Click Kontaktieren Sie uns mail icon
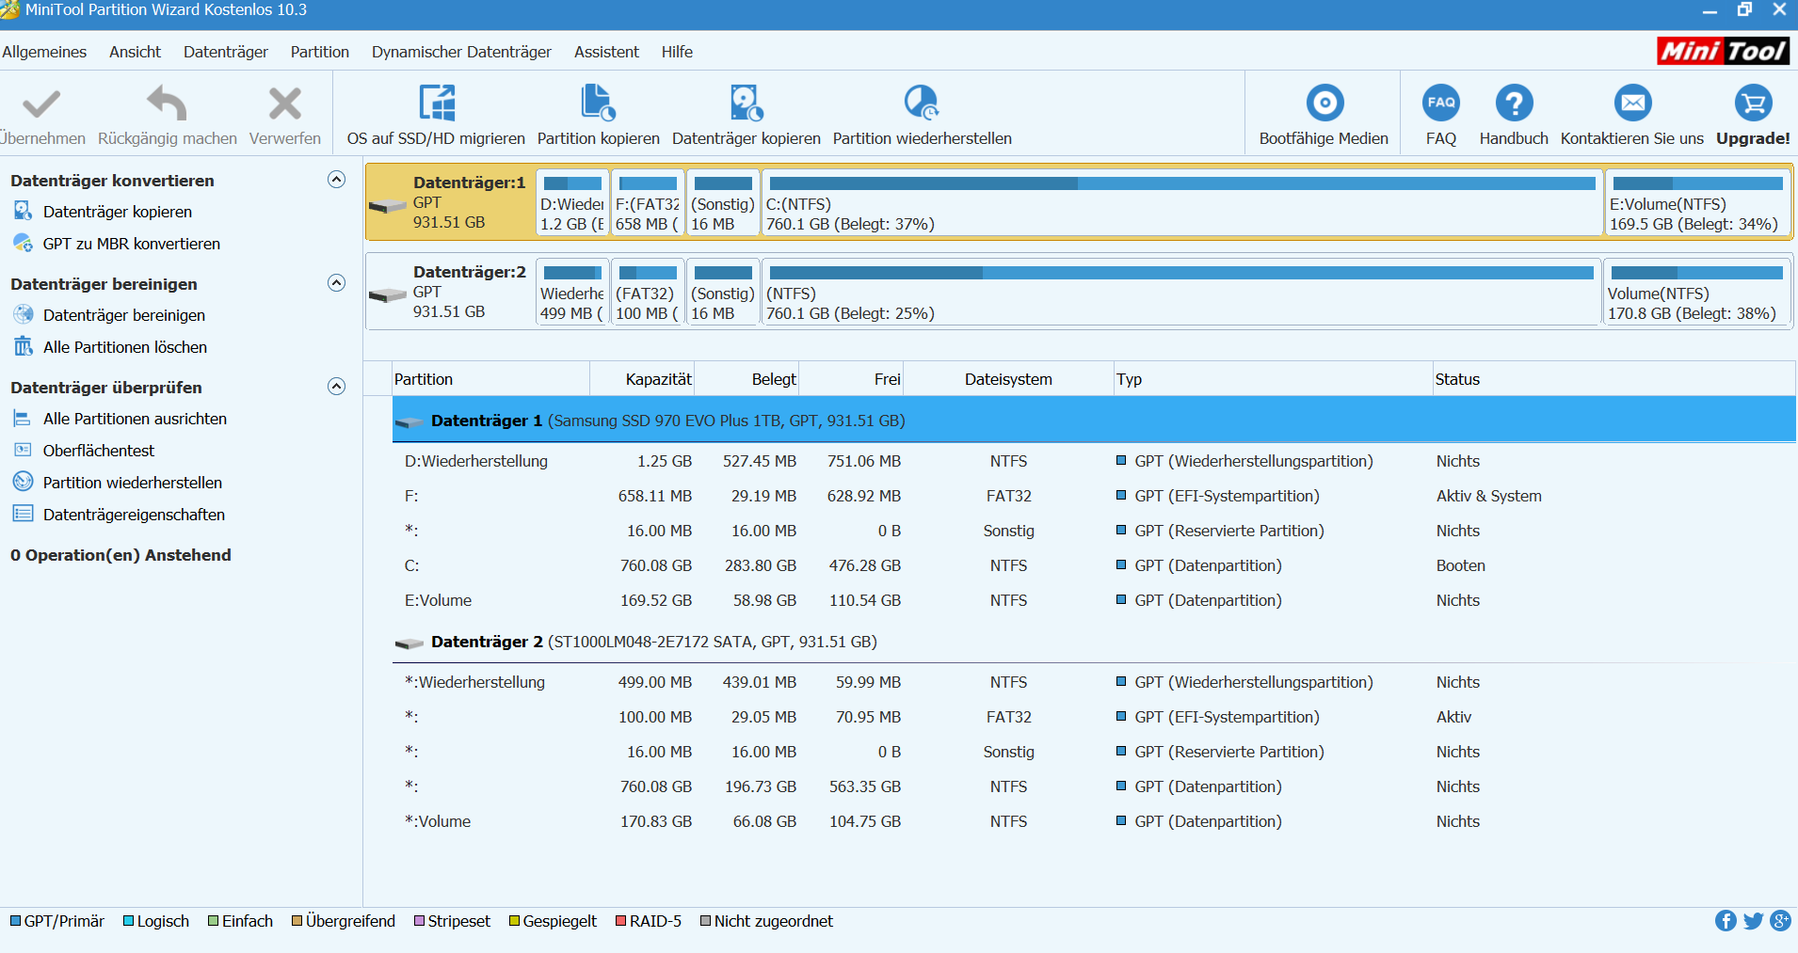 pos(1632,103)
